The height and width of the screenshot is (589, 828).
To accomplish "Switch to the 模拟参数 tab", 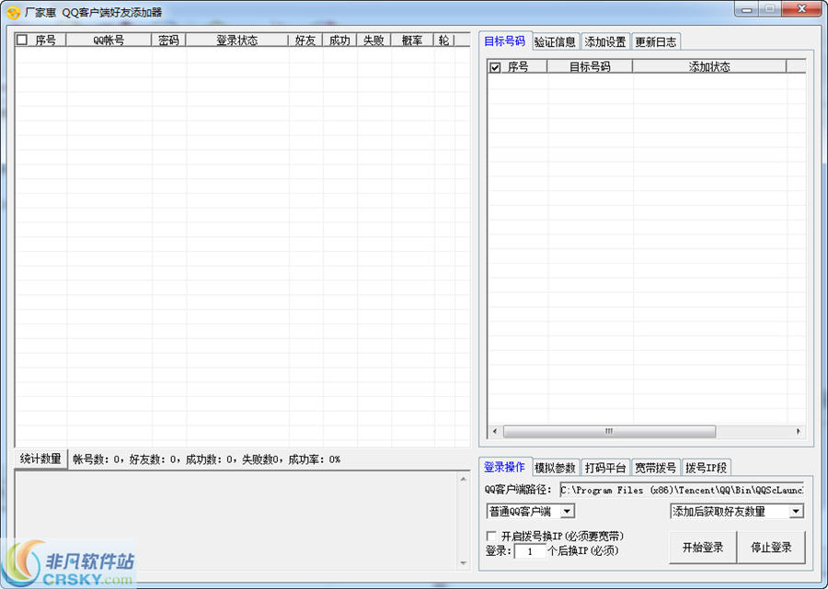I will (555, 468).
